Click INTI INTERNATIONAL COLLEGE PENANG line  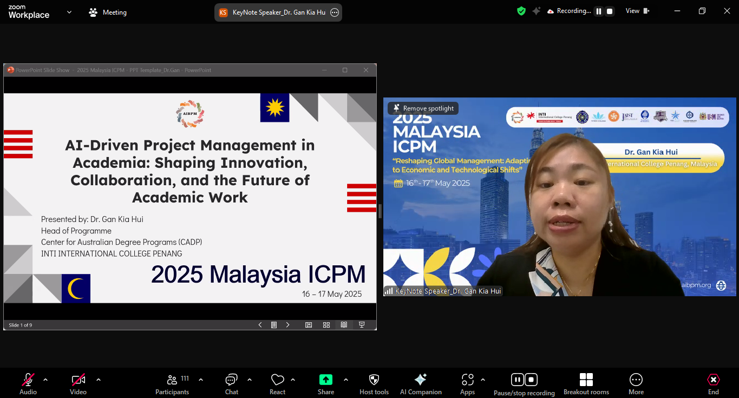tap(112, 253)
